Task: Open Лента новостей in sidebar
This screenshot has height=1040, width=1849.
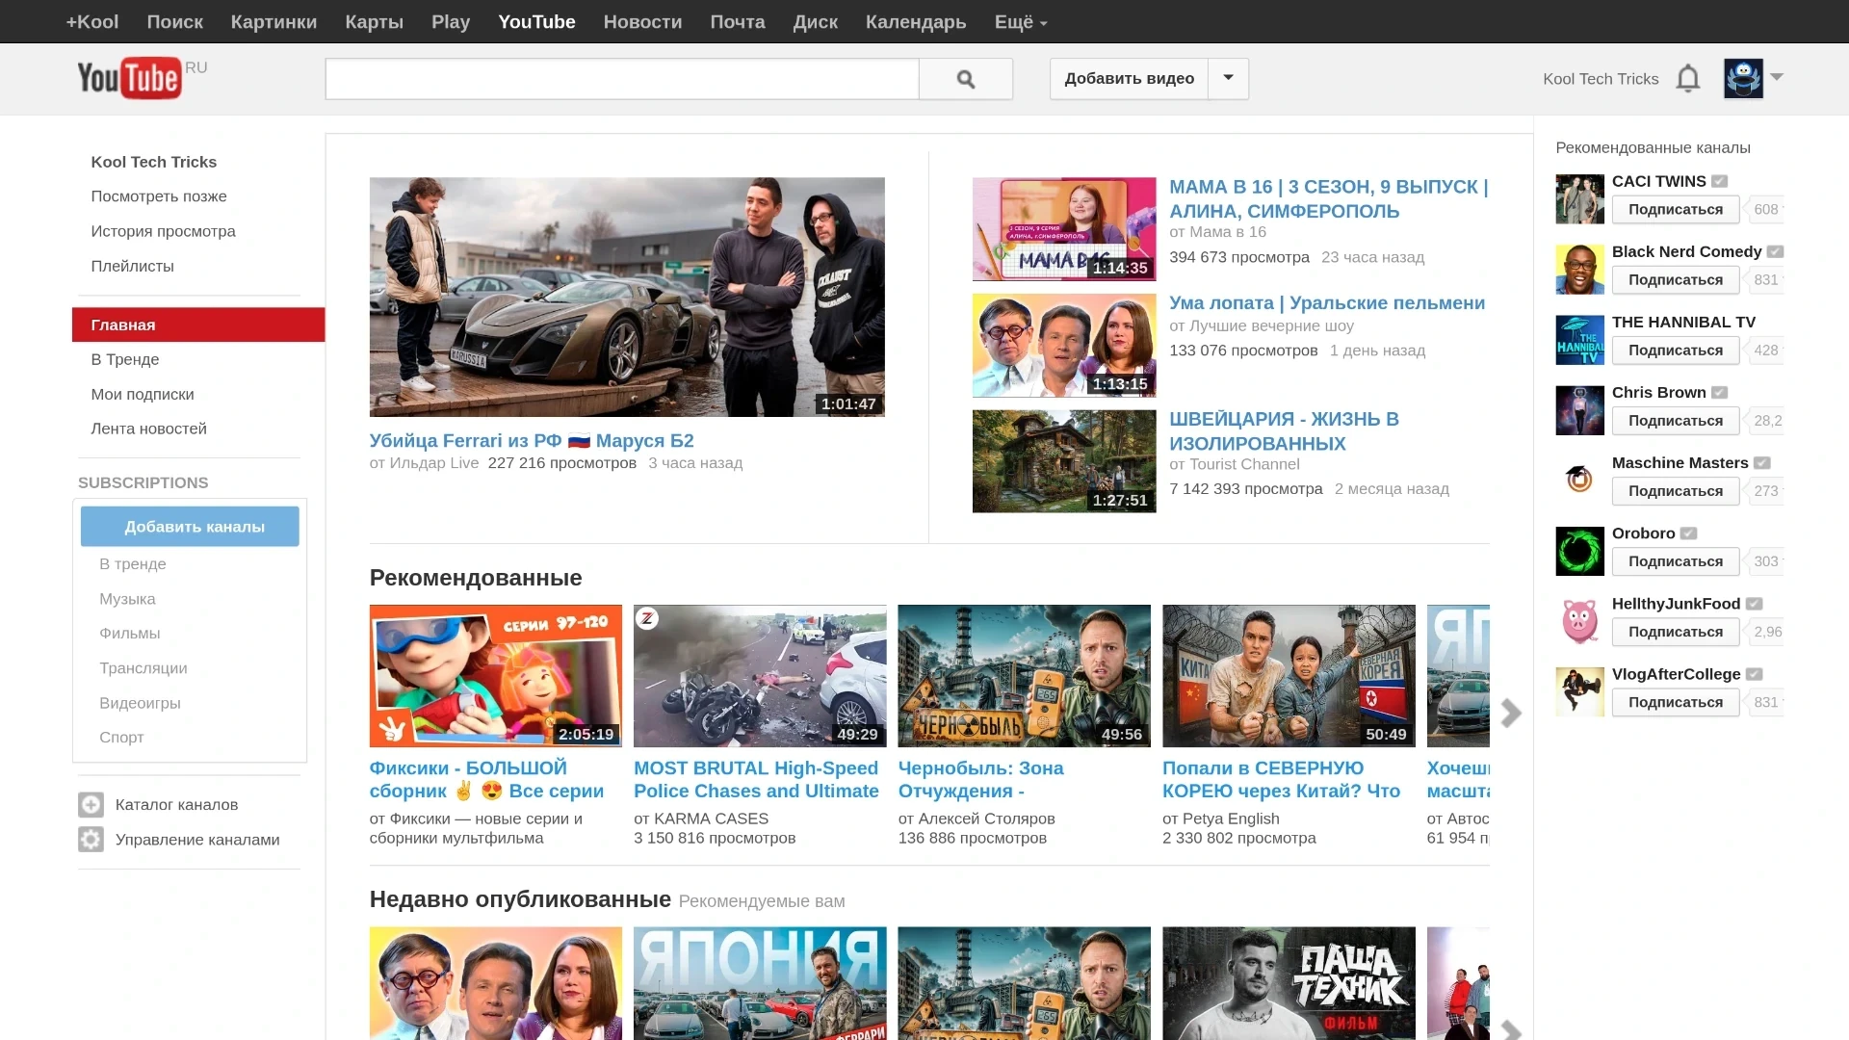Action: [148, 429]
